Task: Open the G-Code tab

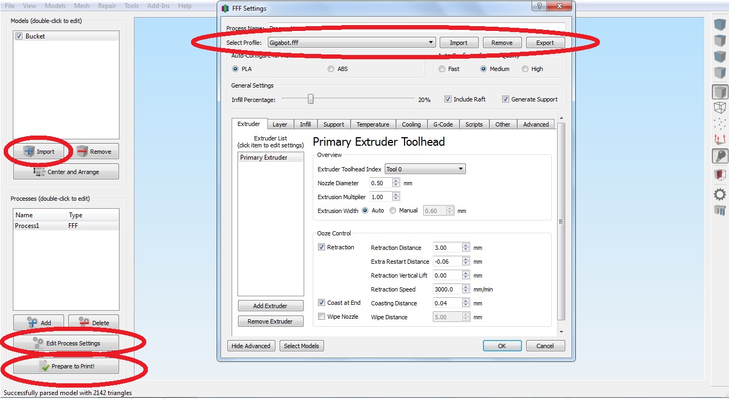Action: pos(442,124)
